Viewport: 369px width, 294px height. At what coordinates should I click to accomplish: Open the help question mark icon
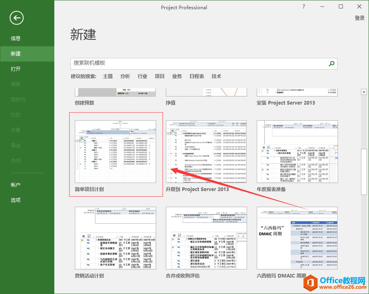(x=303, y=6)
